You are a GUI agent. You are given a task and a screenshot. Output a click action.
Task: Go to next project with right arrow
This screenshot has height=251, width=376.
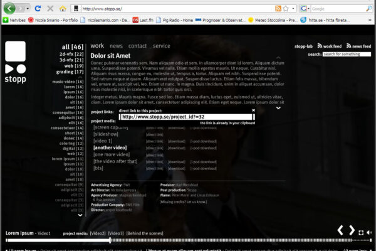(x=352, y=230)
